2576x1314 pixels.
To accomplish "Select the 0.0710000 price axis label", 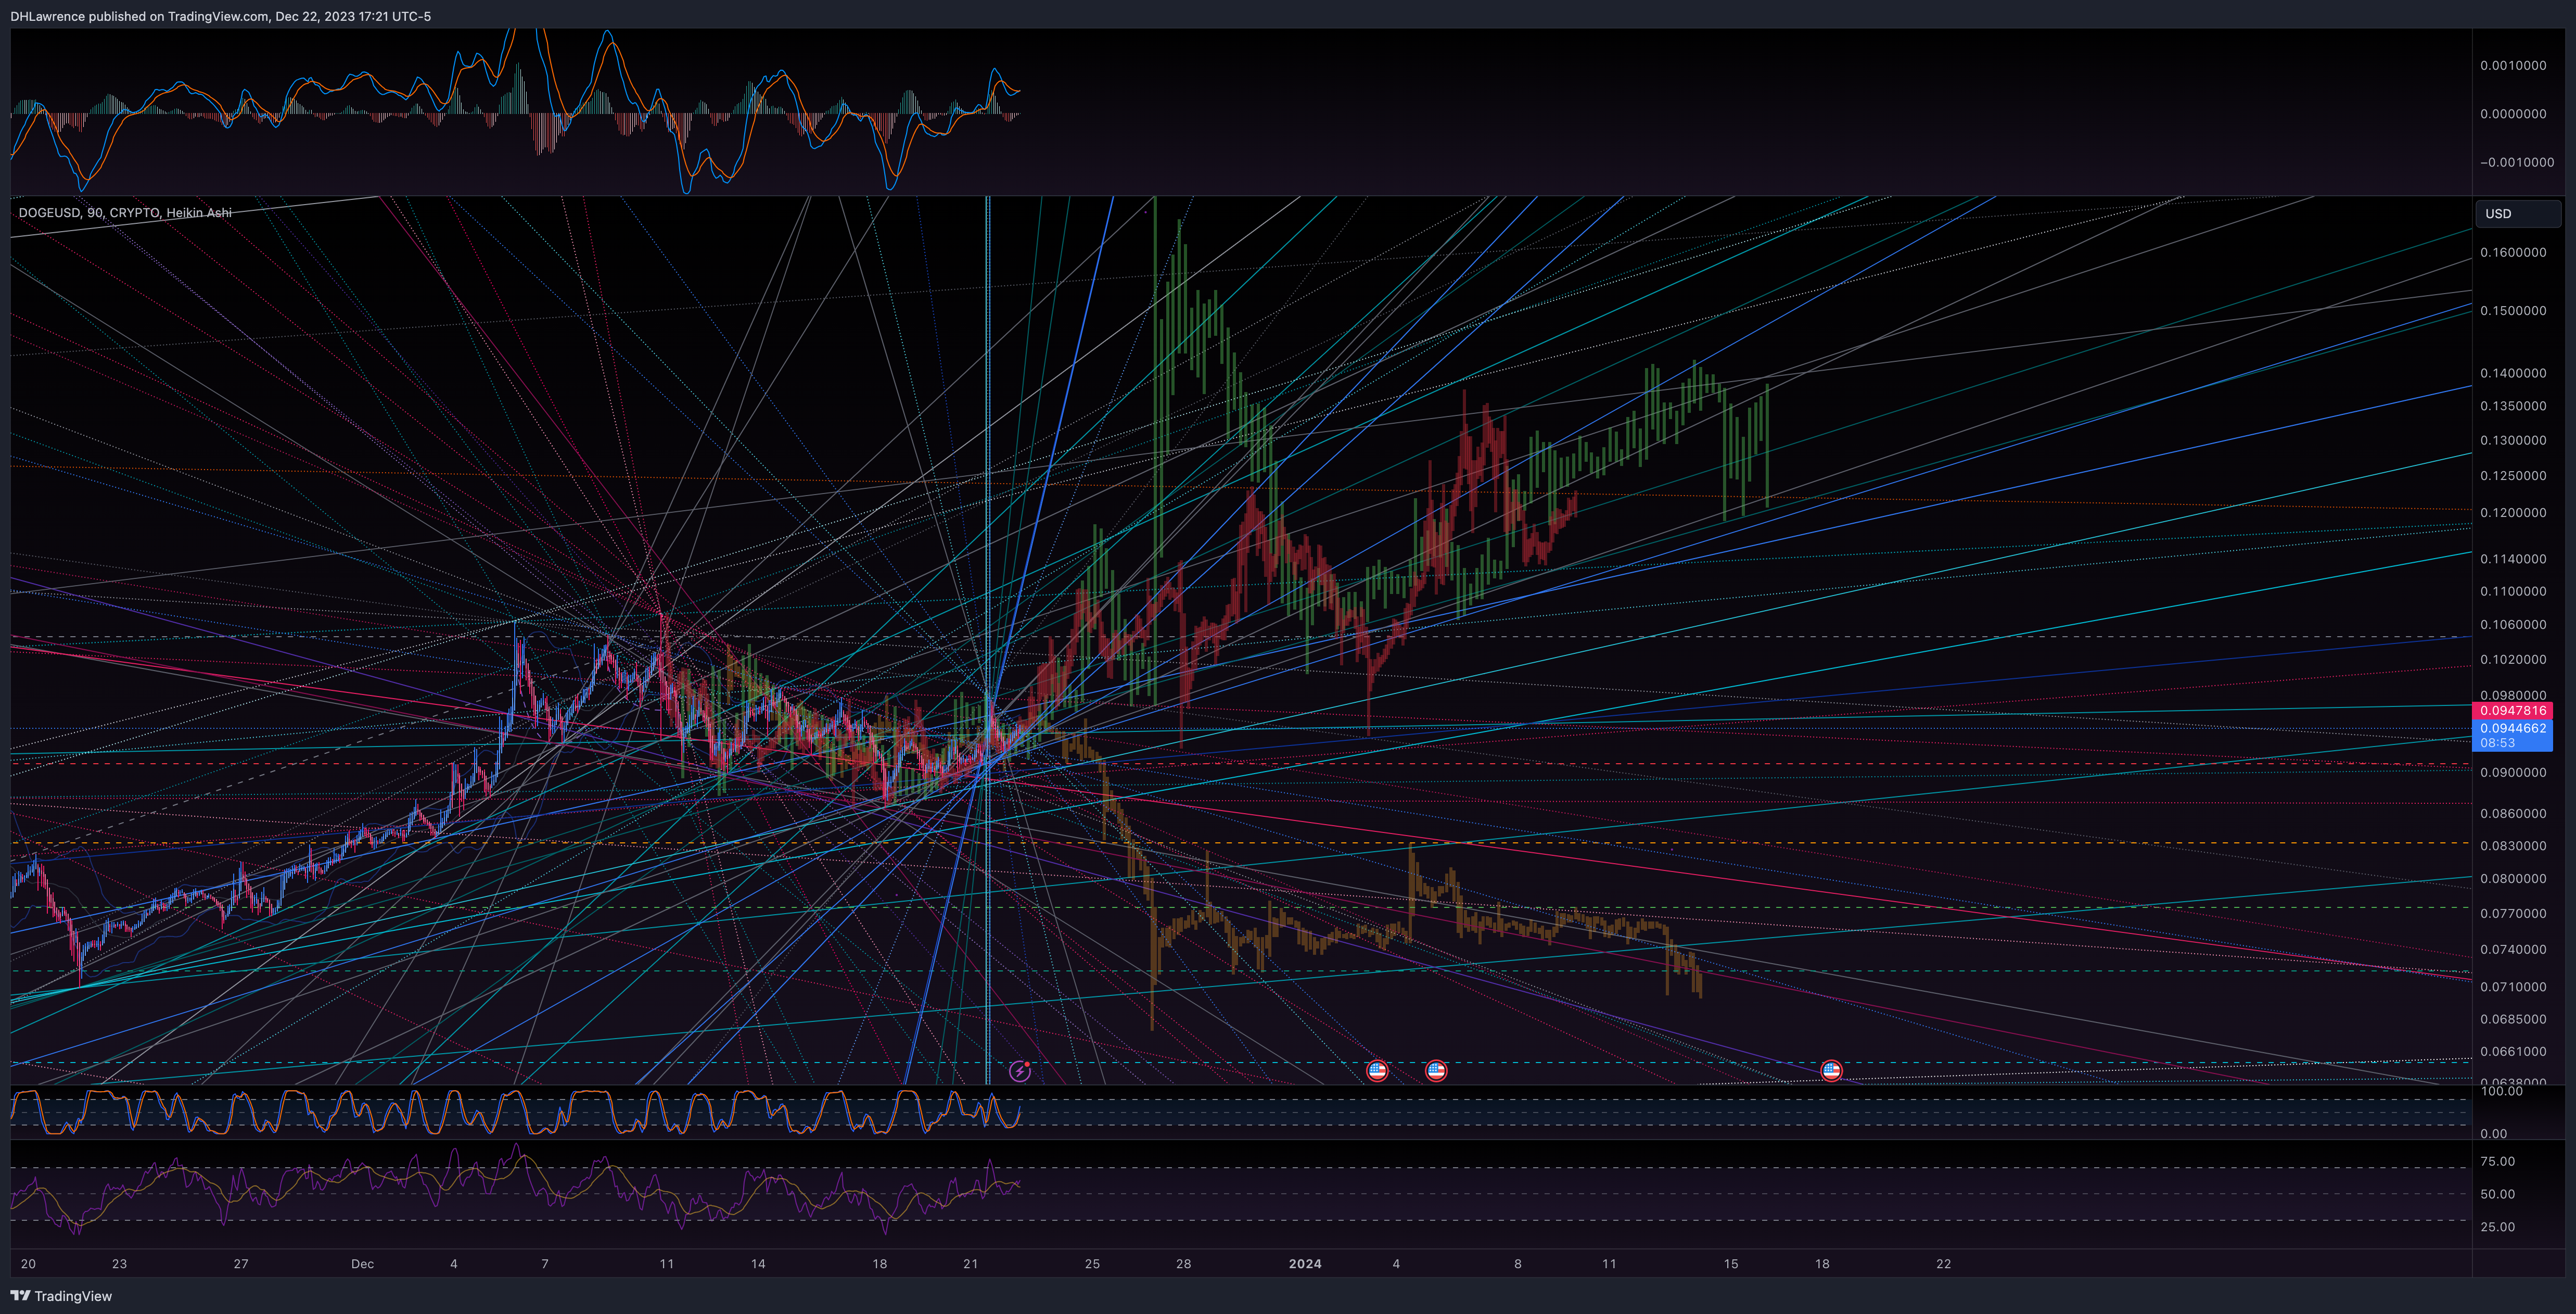I will (x=2513, y=985).
